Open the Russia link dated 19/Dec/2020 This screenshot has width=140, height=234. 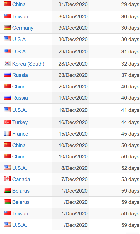(x=20, y=98)
